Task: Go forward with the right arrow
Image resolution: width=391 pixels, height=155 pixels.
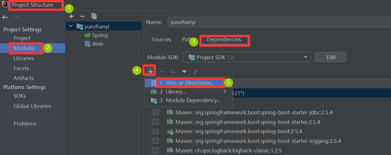Action: pyautogui.click(x=17, y=17)
